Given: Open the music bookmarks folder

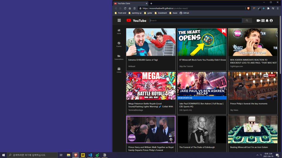Looking at the screenshot, I should 173,13.
